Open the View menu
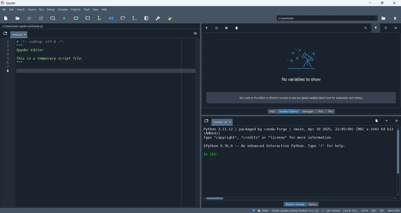Viewport: 401px width, 213px height. [96, 10]
